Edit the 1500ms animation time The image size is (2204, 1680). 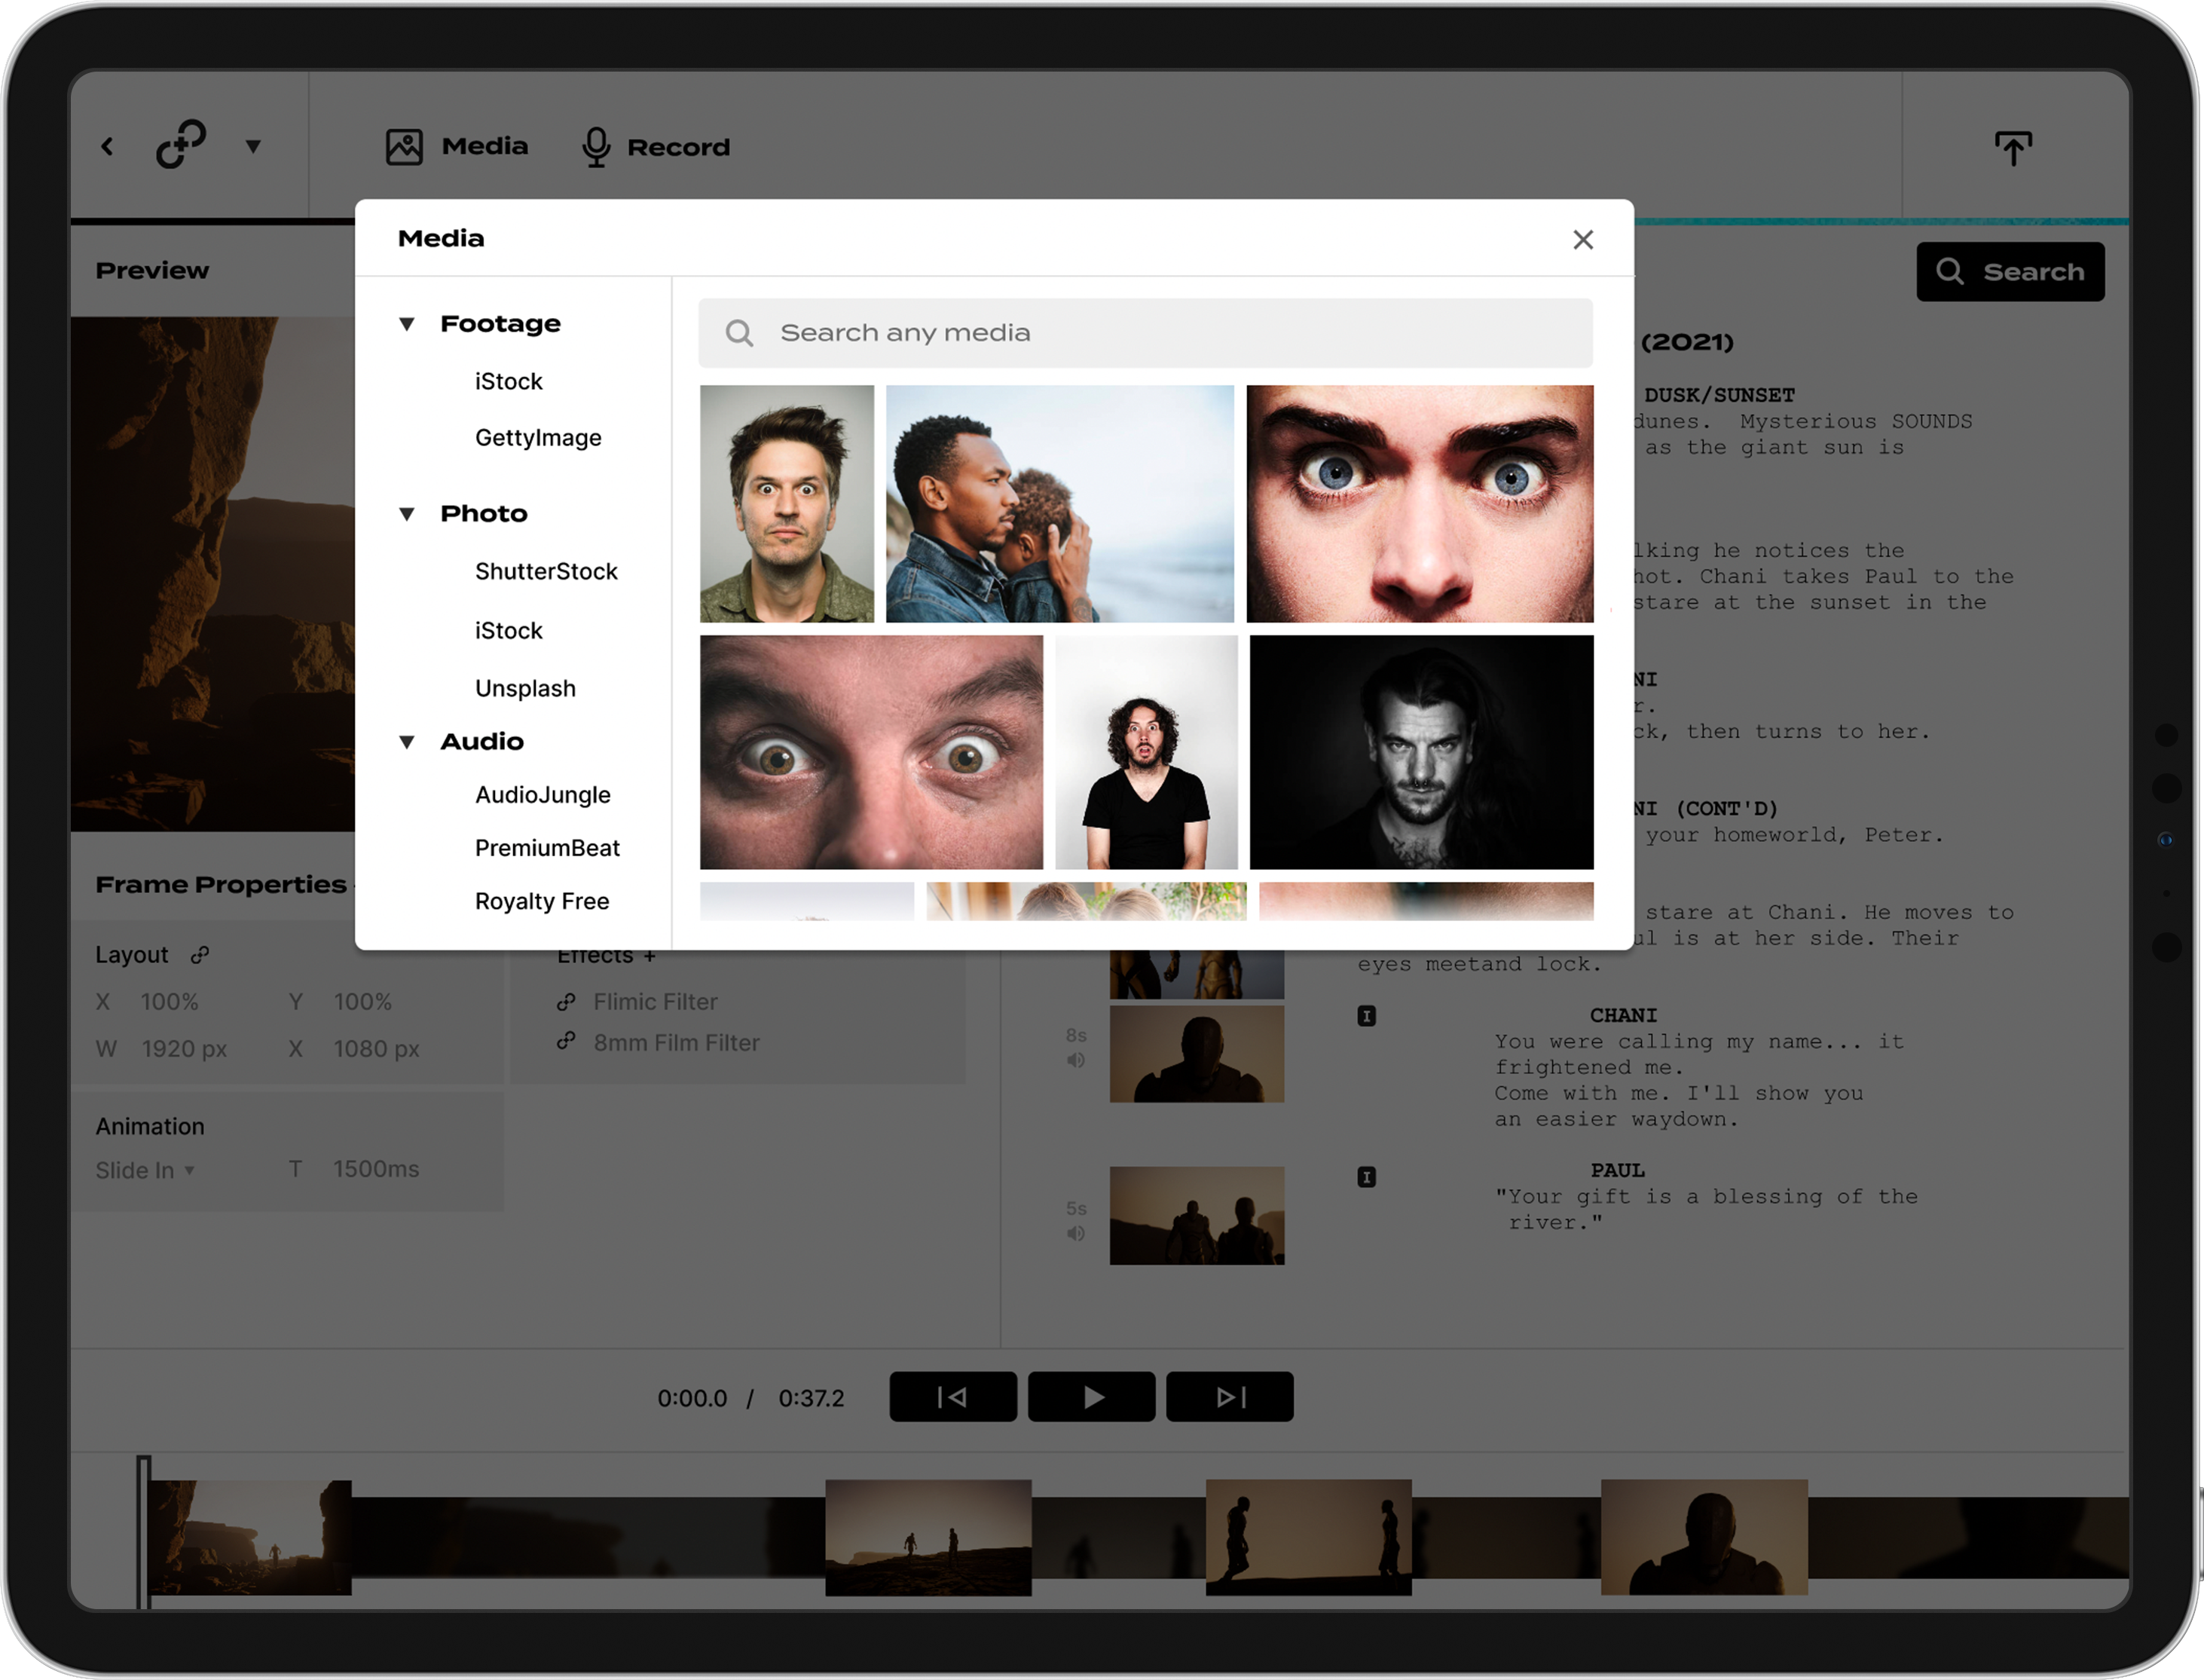pos(376,1169)
